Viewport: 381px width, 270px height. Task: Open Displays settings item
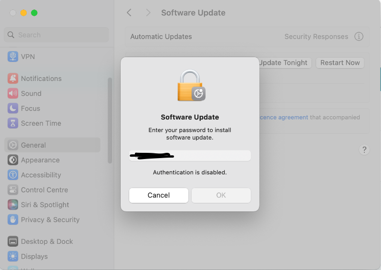(34, 256)
